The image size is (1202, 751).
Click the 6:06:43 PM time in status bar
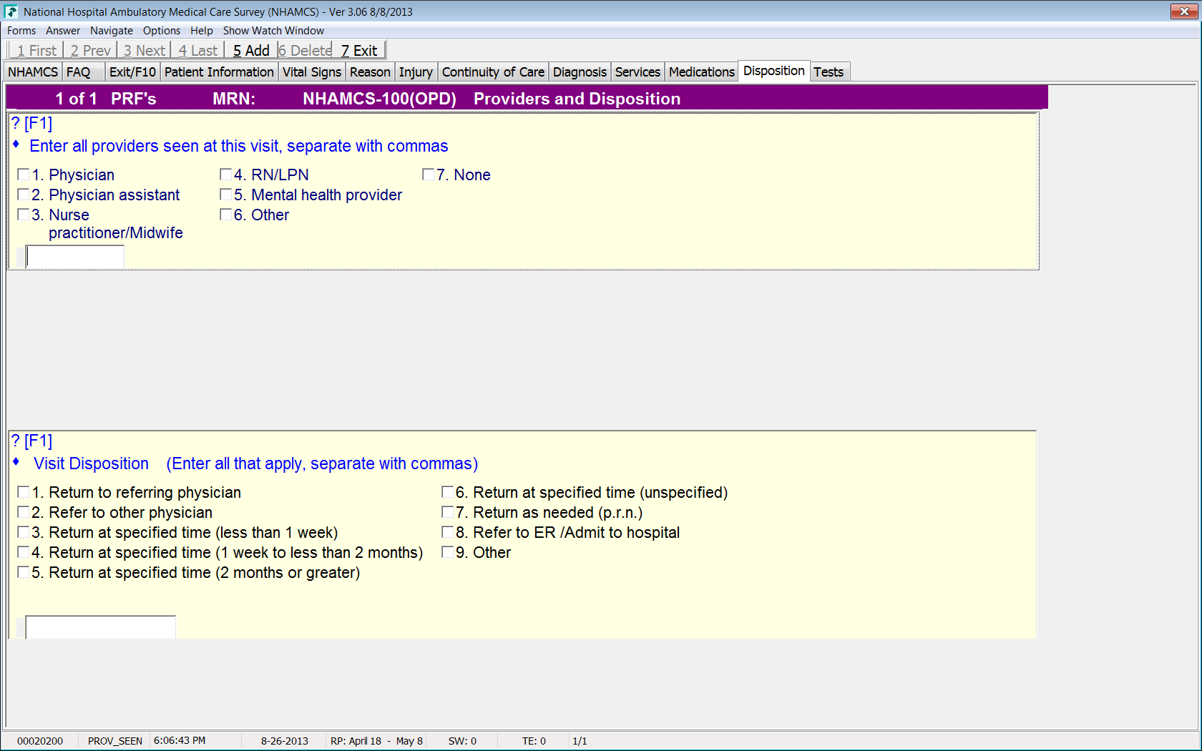coord(180,740)
